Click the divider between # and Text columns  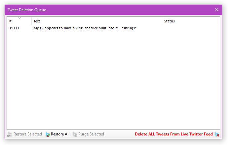click(31, 21)
